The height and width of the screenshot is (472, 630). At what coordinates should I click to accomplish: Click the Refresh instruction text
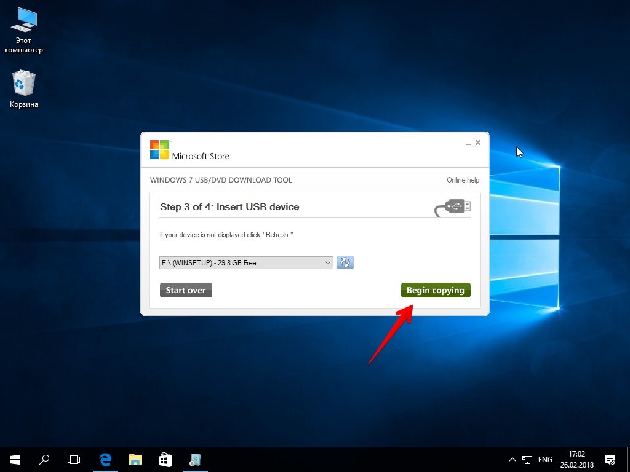point(226,235)
